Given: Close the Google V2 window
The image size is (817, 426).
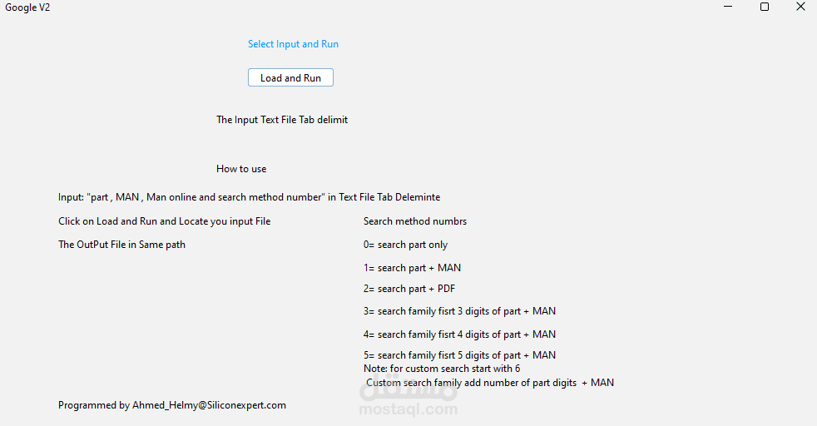Looking at the screenshot, I should [800, 7].
